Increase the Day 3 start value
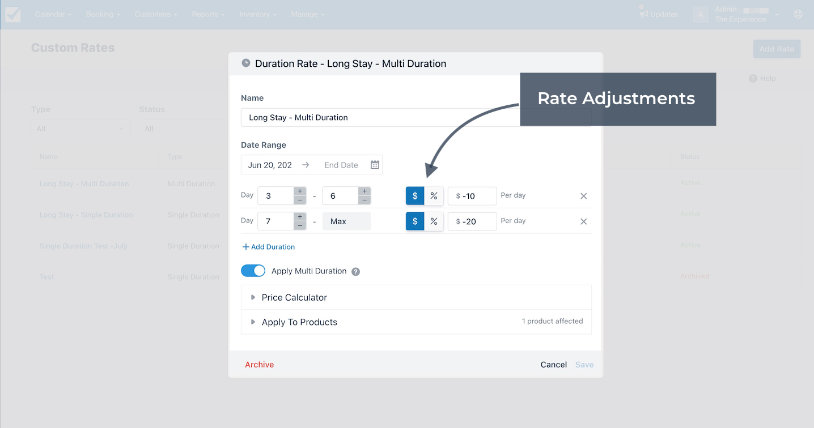814x428 pixels. pyautogui.click(x=300, y=191)
